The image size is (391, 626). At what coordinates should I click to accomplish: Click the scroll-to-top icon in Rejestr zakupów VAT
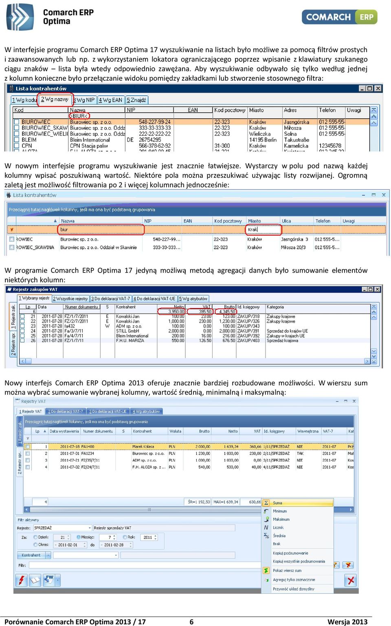click(x=374, y=307)
